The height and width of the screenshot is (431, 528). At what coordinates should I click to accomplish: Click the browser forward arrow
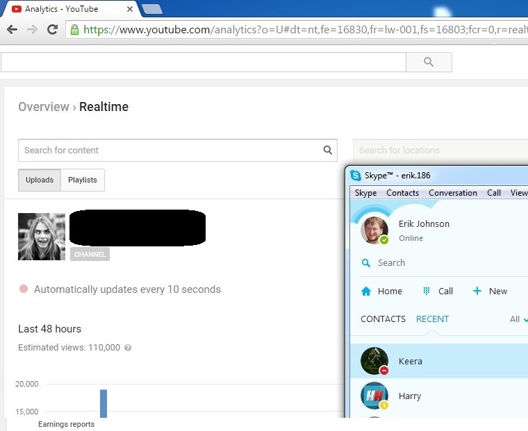[x=33, y=30]
